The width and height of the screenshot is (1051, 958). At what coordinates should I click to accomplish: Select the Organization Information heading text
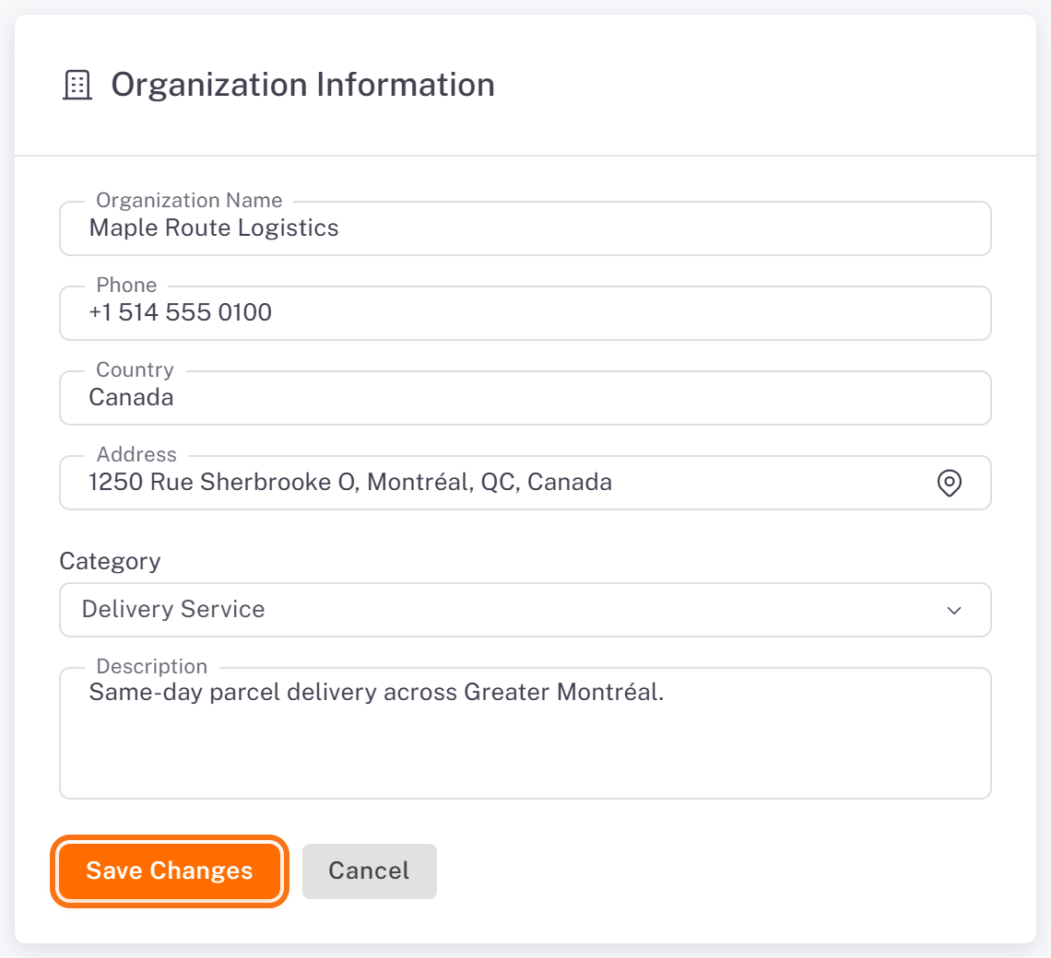pyautogui.click(x=303, y=85)
